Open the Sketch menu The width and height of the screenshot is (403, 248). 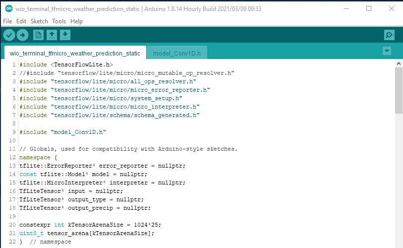39,21
